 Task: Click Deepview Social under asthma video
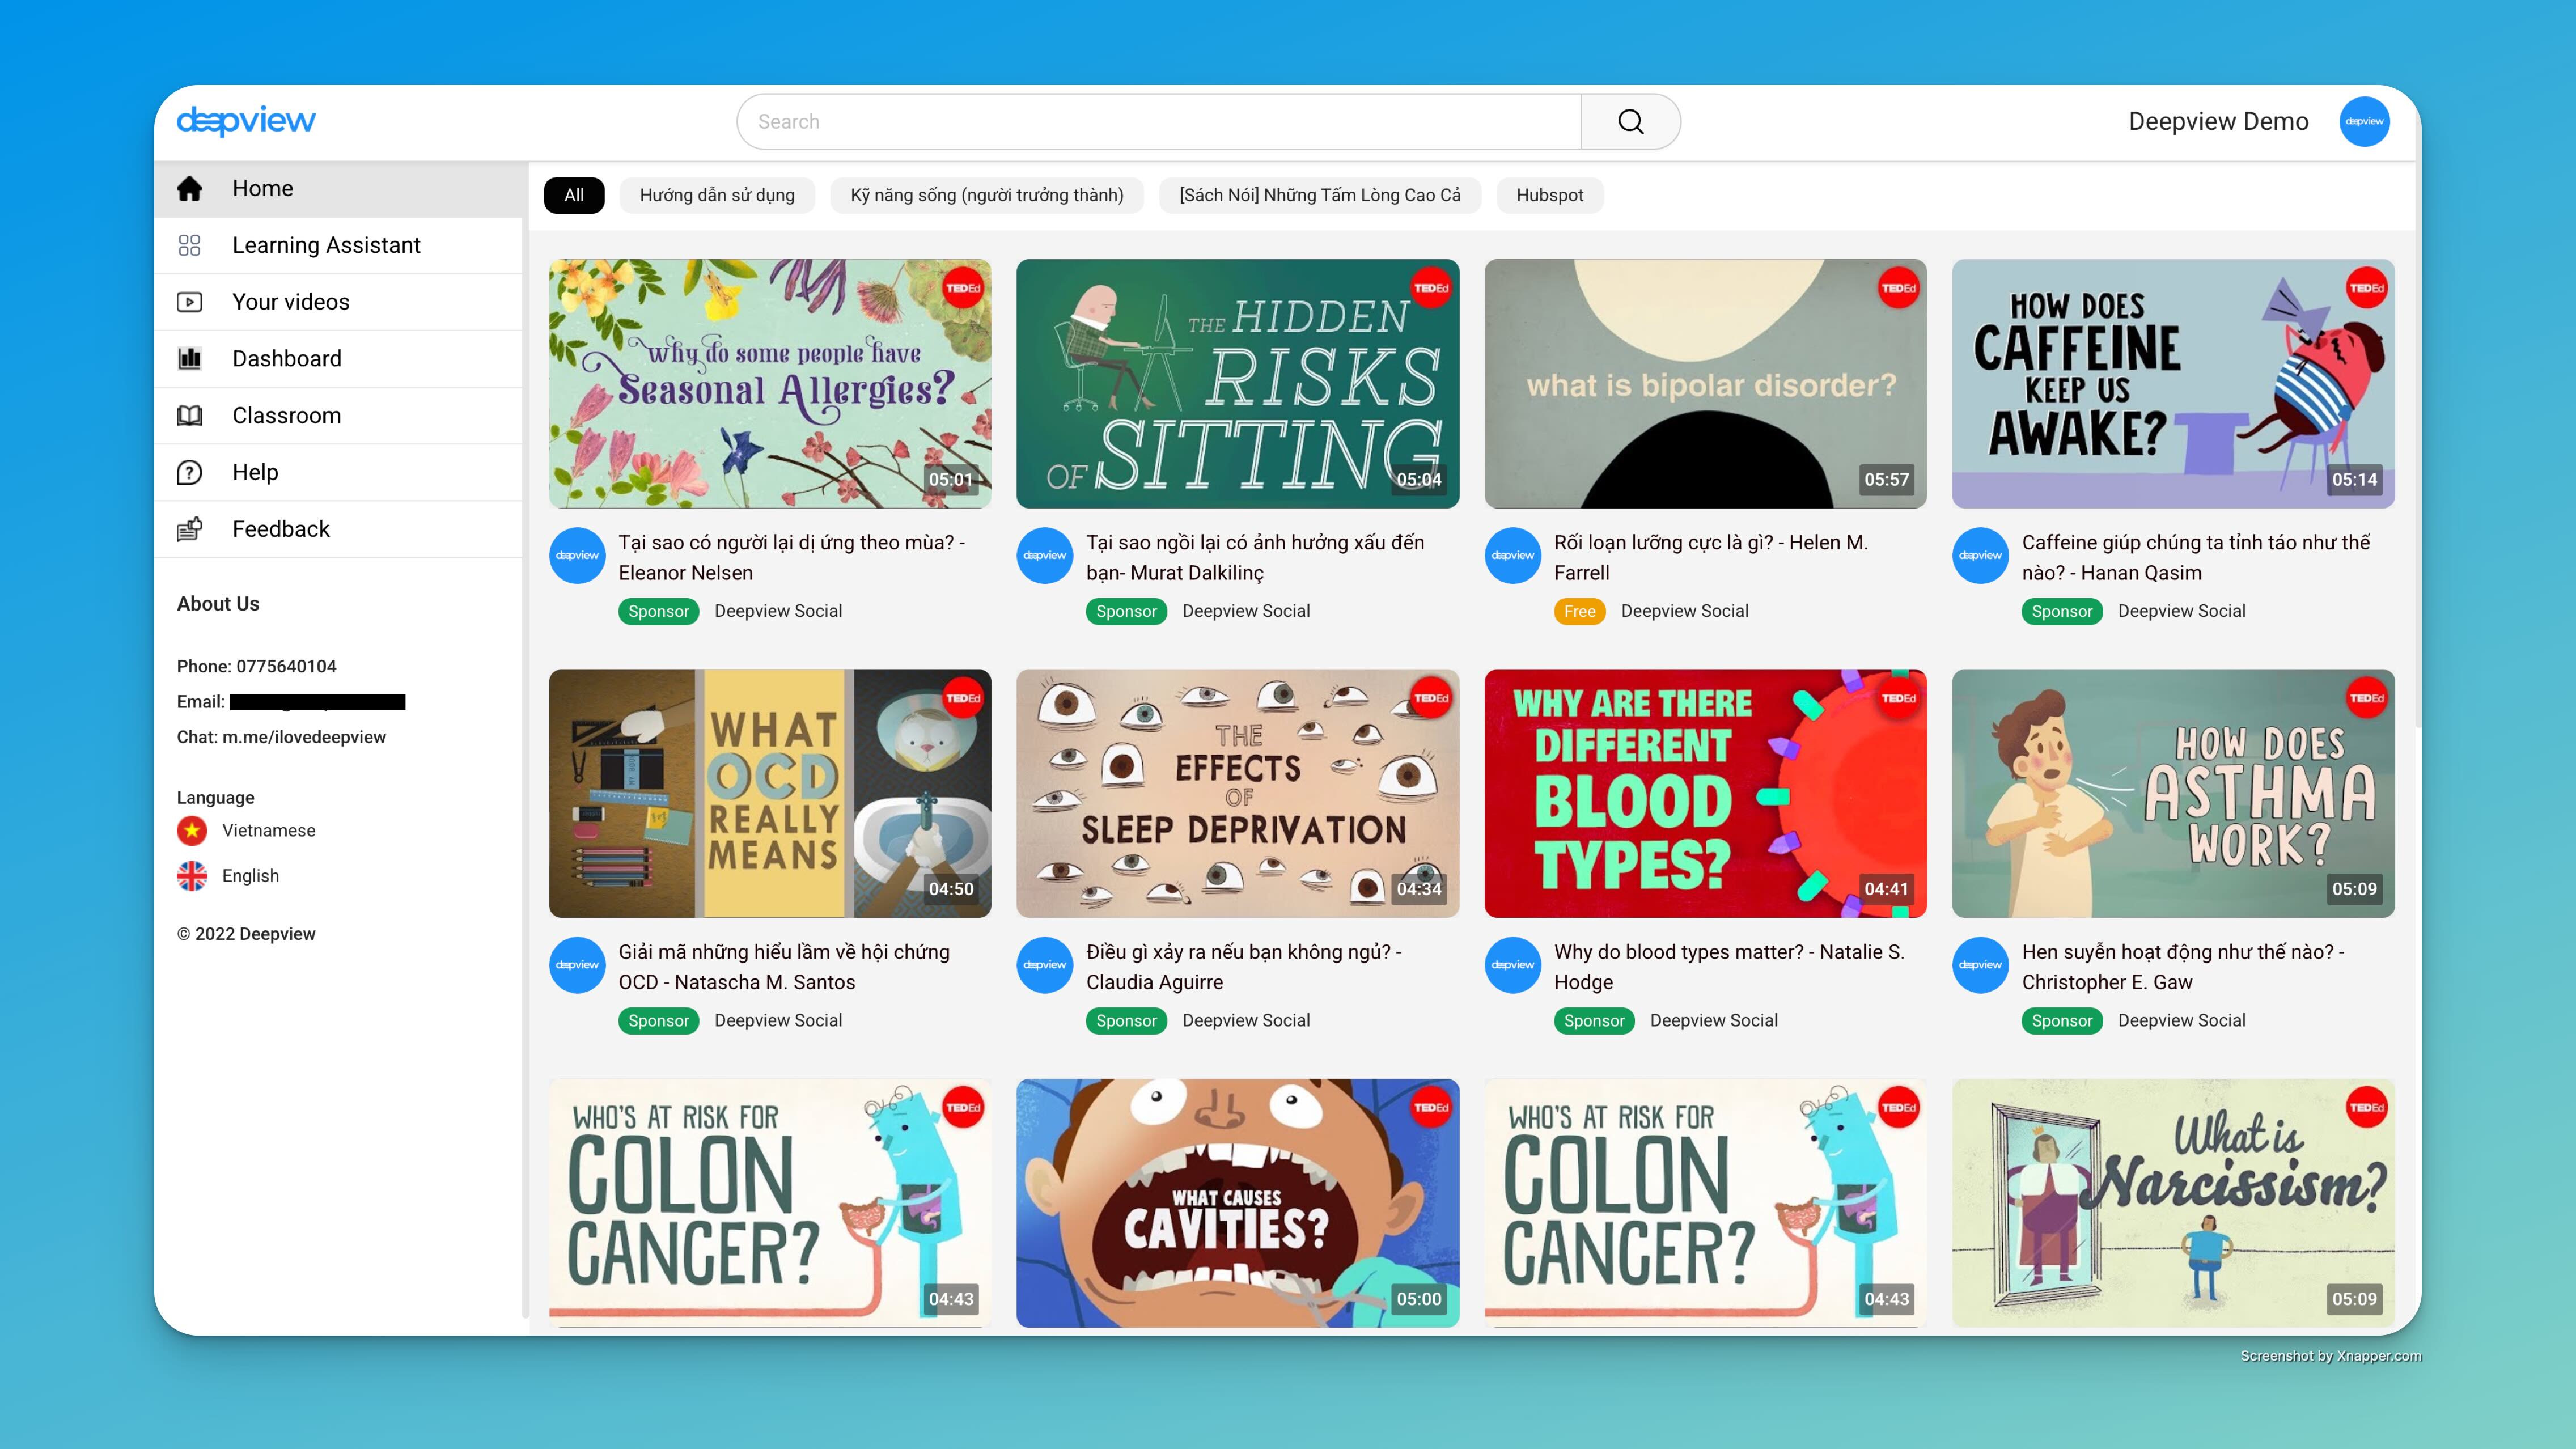(x=2182, y=1021)
